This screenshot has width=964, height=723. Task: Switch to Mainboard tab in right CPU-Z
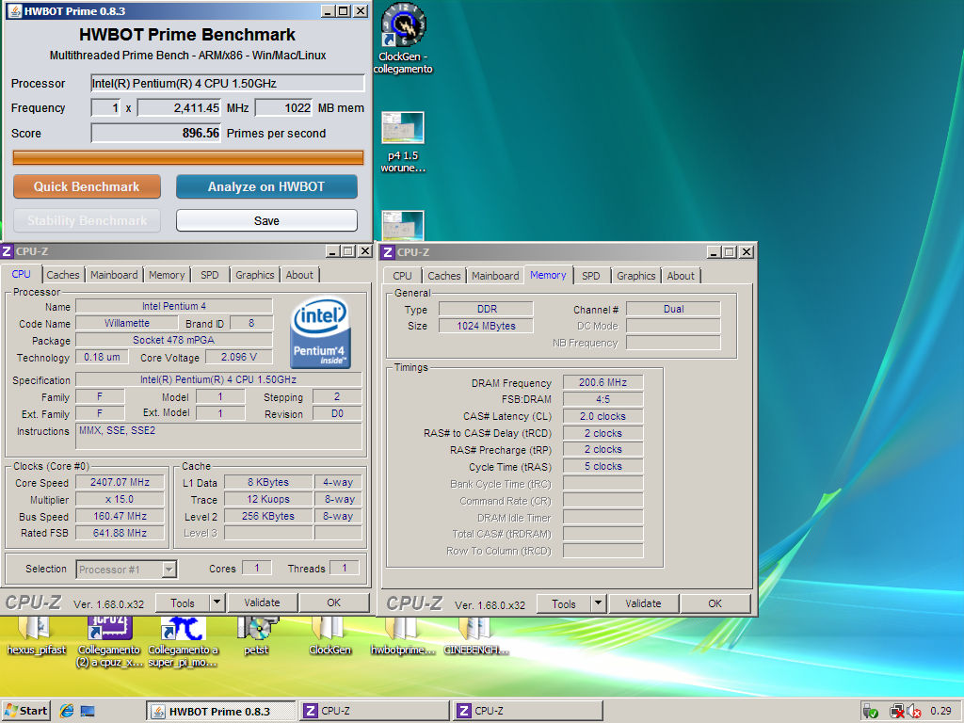[495, 276]
